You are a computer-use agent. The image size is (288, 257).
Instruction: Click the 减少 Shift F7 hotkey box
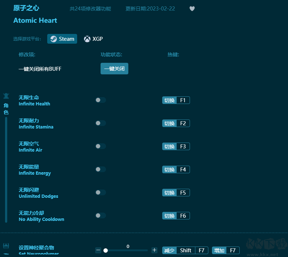pos(185,251)
